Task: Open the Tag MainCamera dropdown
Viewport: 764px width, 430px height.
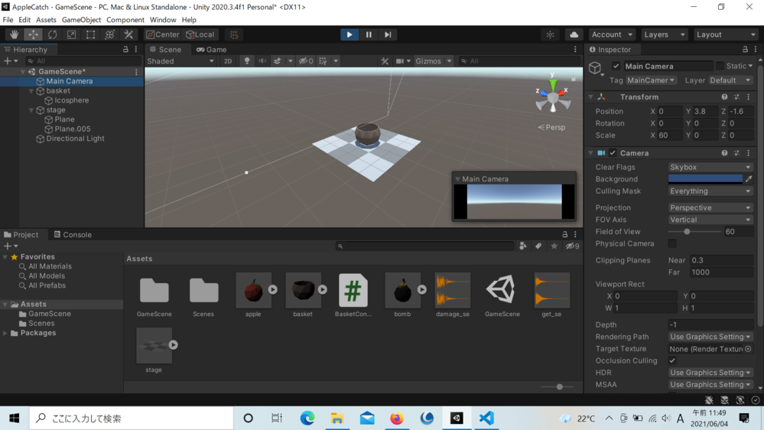Action: pyautogui.click(x=651, y=80)
